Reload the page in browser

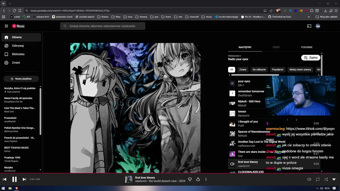pyautogui.click(x=14, y=11)
